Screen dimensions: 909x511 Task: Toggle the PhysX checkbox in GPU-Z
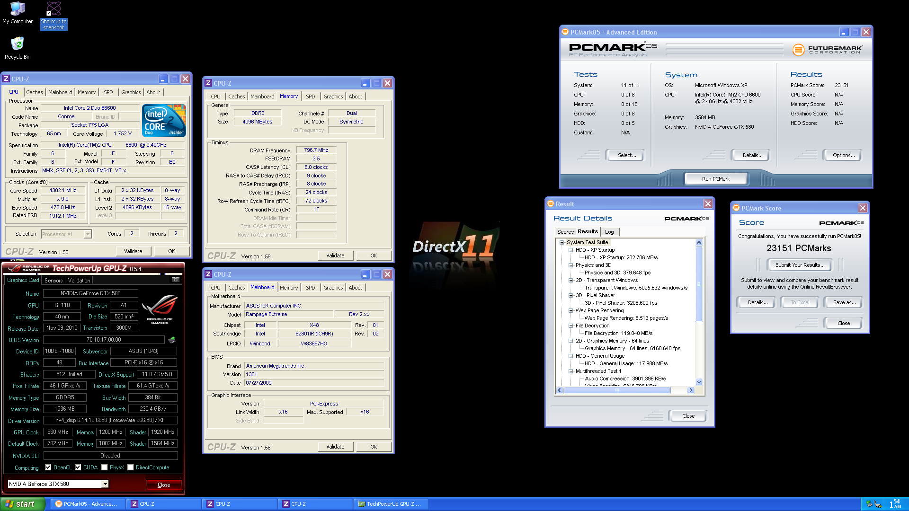105,467
